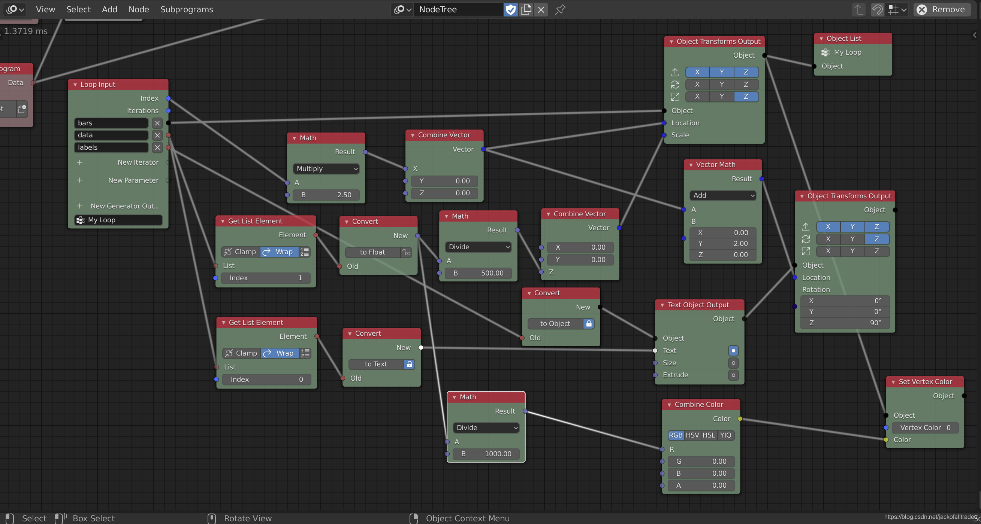Click lock icon on to Object convert
981x524 pixels.
[x=589, y=324]
